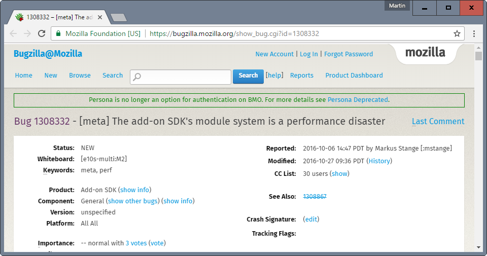
Task: Click magnifier icon in search box
Action: pos(137,77)
